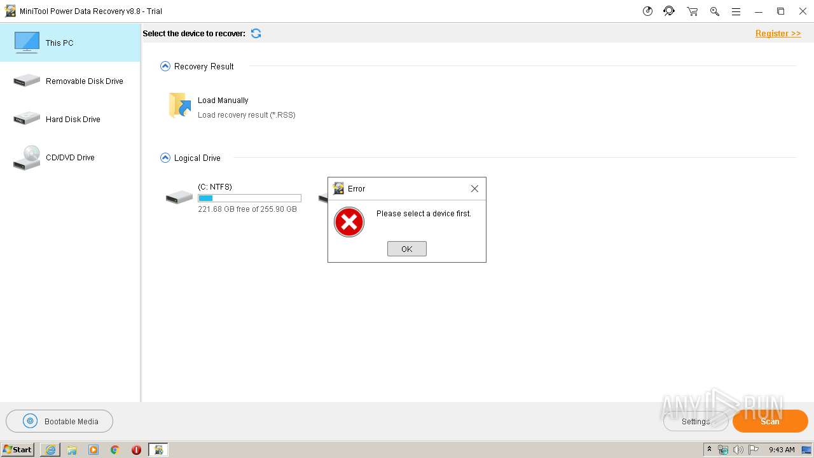This screenshot has height=458, width=814.
Task: Click the Error dialog title icon
Action: 338,188
